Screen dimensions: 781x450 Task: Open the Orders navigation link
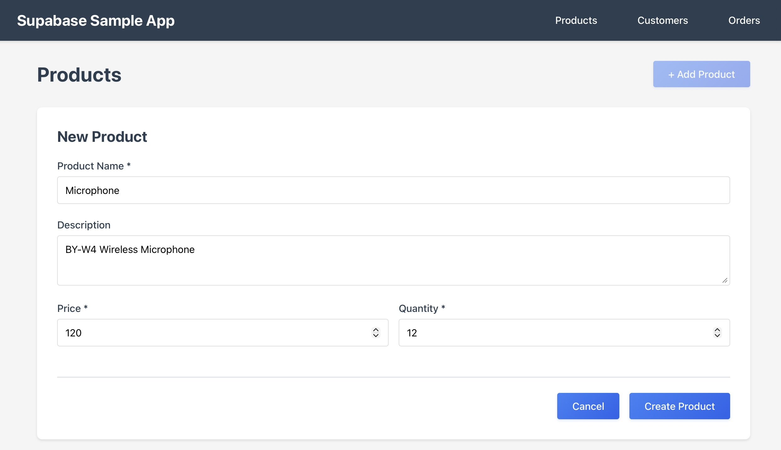[x=744, y=20]
